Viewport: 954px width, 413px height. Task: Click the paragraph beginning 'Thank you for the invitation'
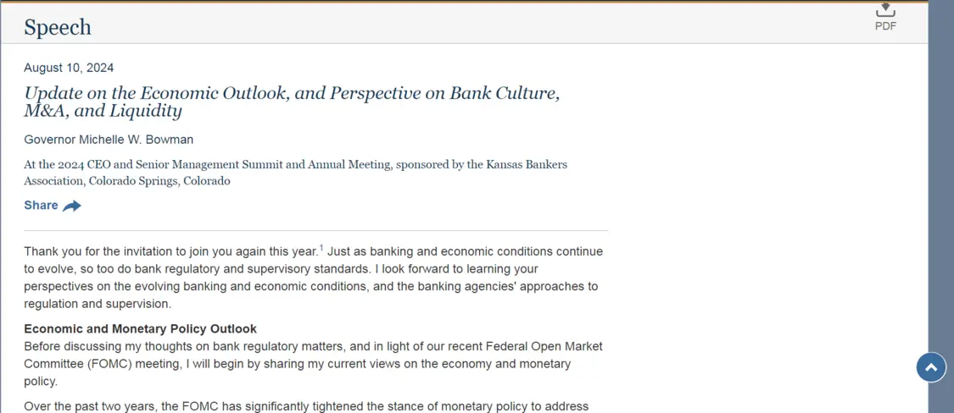(x=313, y=278)
